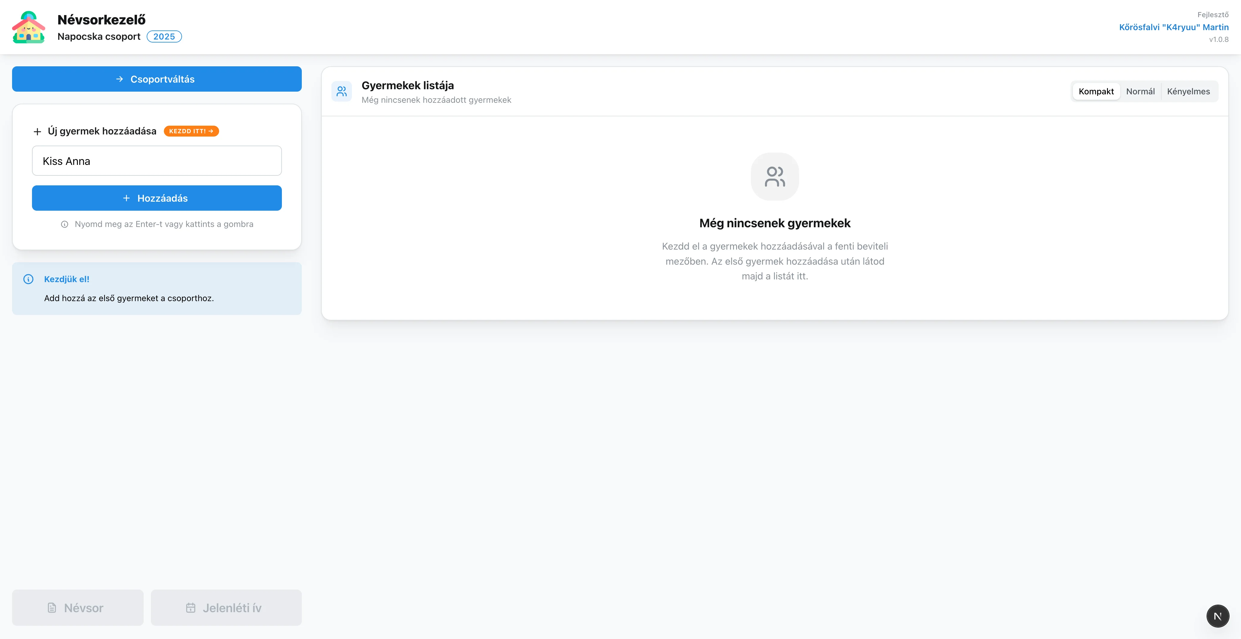Click the Névsorkezelő house logo icon

click(x=28, y=27)
